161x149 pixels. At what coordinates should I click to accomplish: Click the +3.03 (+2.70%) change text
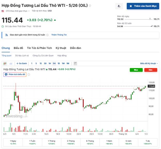(40, 20)
